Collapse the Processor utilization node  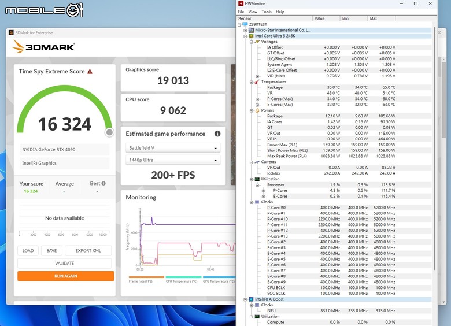[257, 185]
